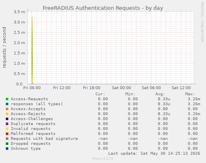Click the '3.0 m' y-axis label
The width and height of the screenshot is (206, 163).
[x=19, y=22]
